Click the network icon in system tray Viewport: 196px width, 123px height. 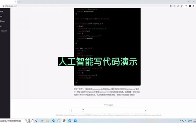tap(183, 121)
